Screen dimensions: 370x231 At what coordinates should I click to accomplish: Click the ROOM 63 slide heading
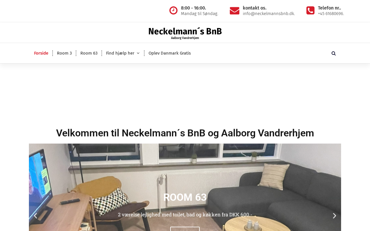[185, 197]
